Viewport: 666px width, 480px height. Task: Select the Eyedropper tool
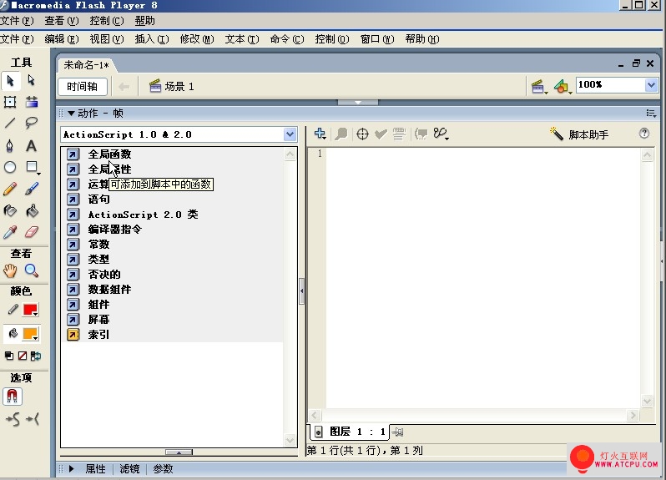pyautogui.click(x=10, y=232)
